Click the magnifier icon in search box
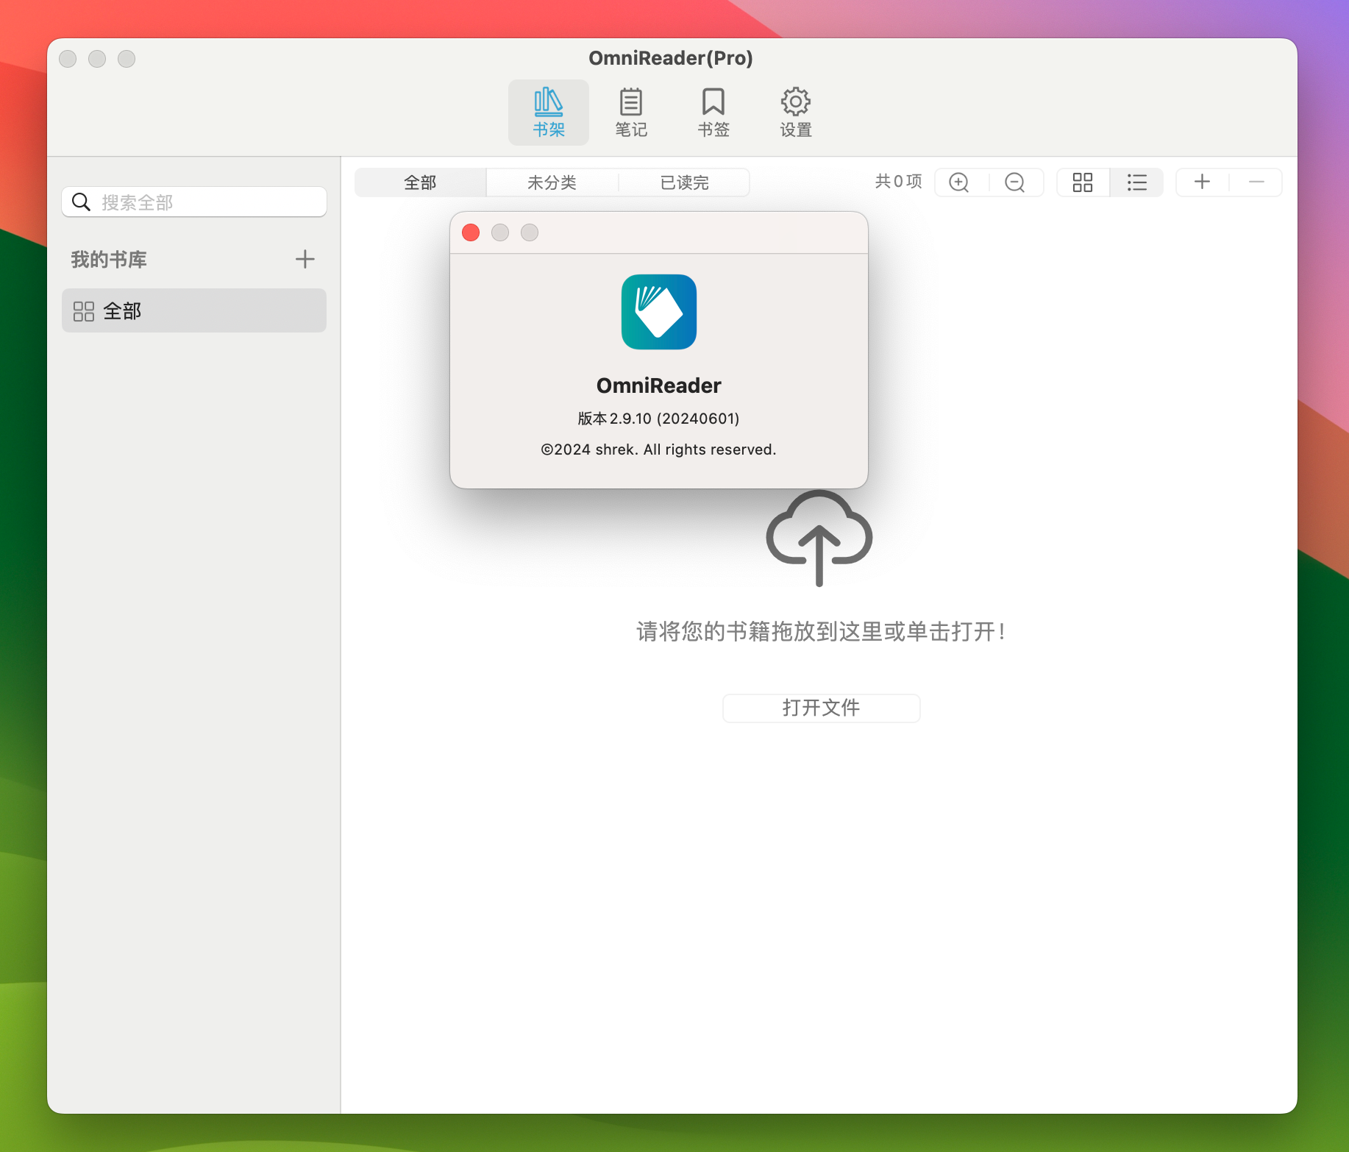Image resolution: width=1349 pixels, height=1152 pixels. tap(82, 202)
